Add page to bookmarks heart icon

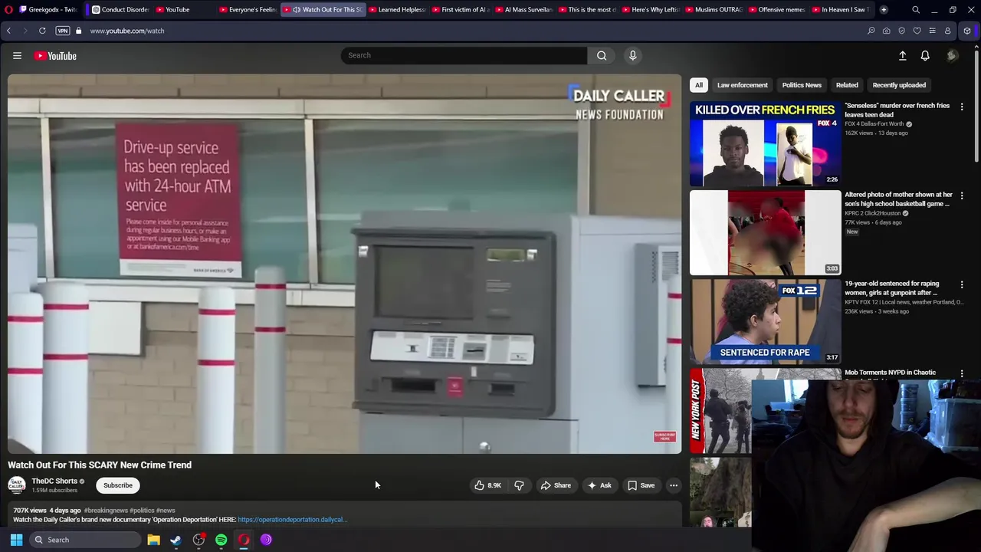[917, 31]
